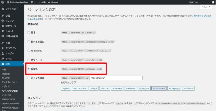Select the 月と投稿名 radio button
This screenshot has width=216, height=111.
29,51
